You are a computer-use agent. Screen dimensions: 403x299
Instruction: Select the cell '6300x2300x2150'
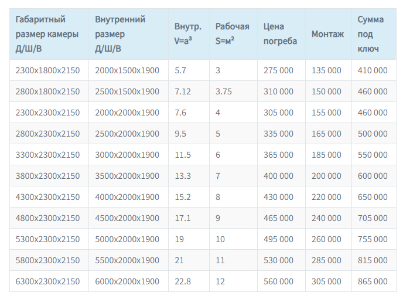click(49, 281)
